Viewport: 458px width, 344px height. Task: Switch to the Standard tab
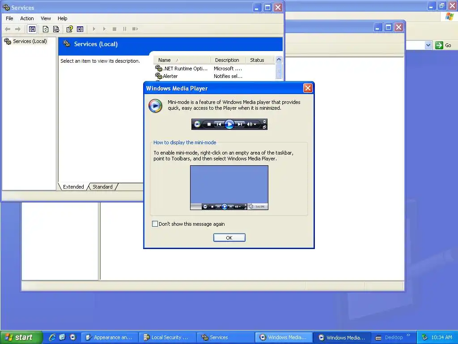(102, 187)
